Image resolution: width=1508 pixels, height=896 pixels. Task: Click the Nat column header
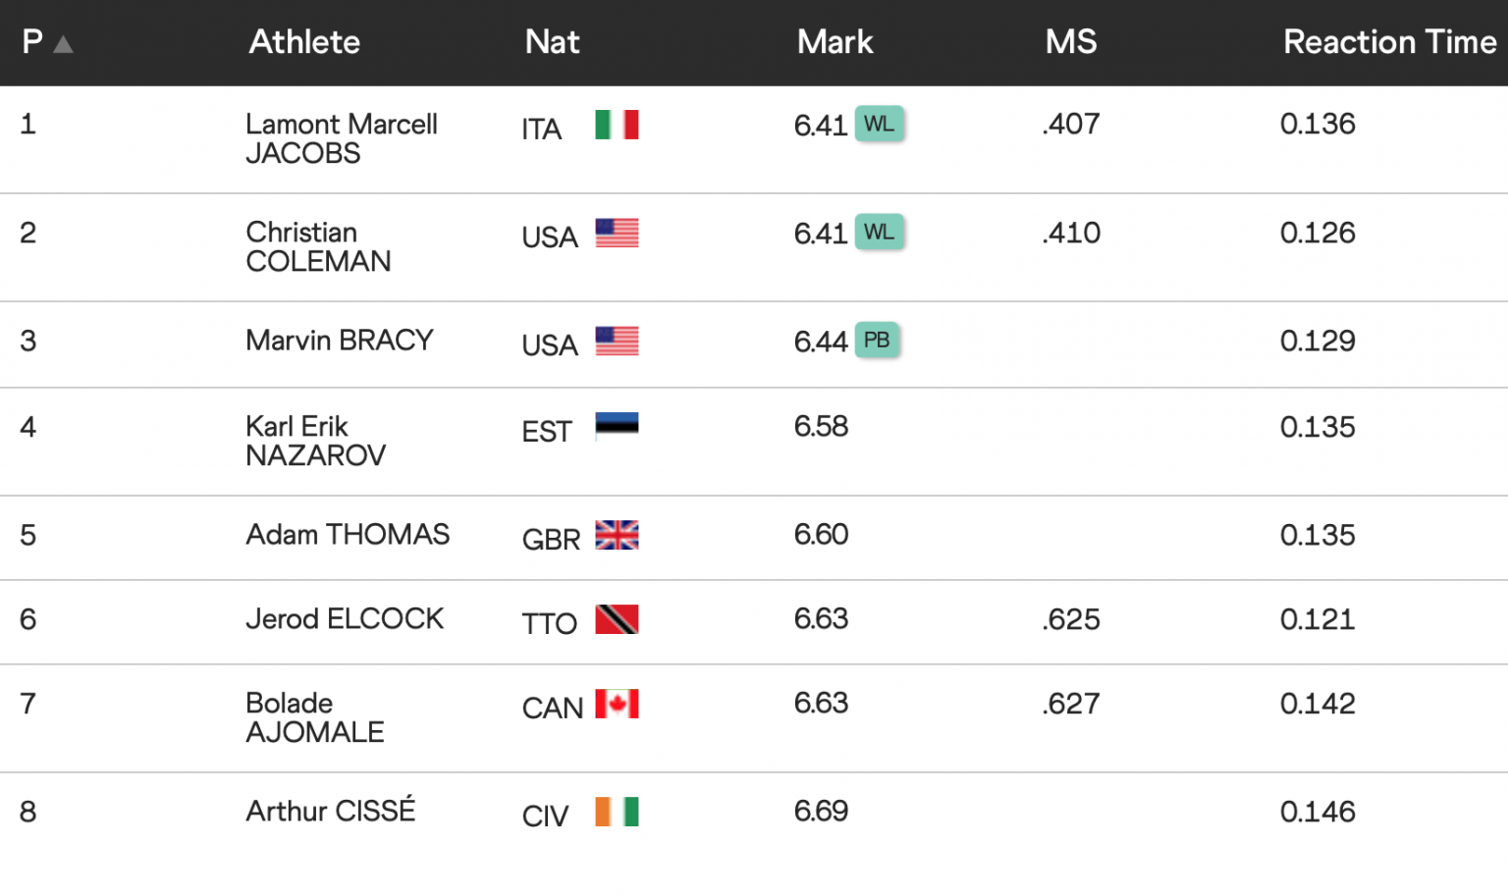click(x=552, y=42)
